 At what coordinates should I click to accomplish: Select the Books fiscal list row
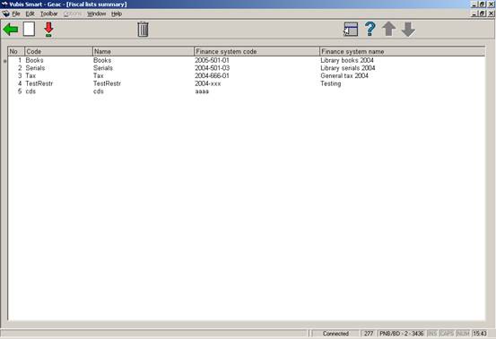(247, 60)
